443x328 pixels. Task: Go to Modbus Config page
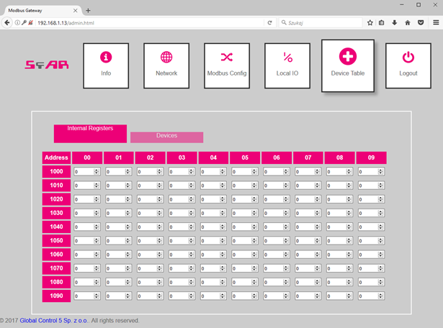tap(227, 65)
